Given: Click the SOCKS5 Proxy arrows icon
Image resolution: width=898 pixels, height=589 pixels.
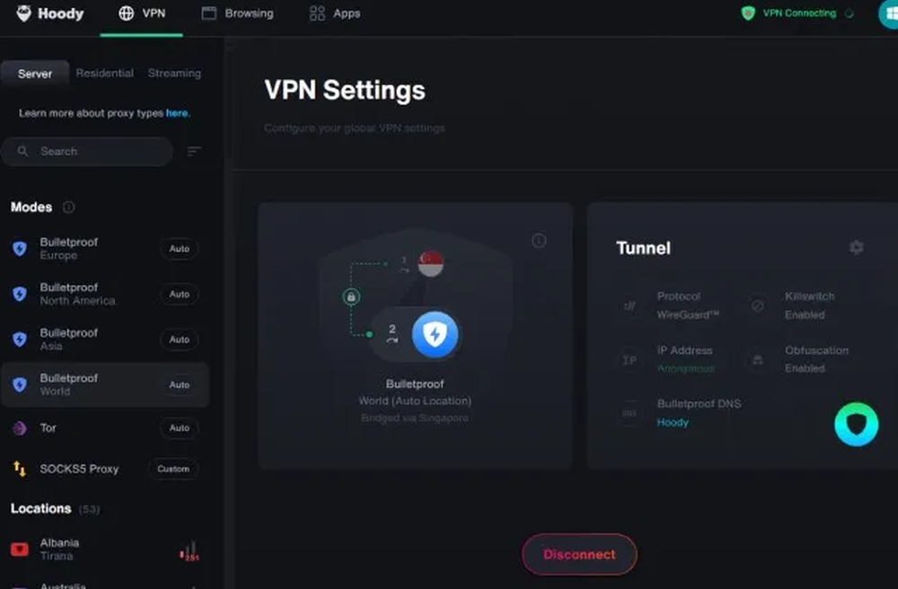Looking at the screenshot, I should click(20, 469).
